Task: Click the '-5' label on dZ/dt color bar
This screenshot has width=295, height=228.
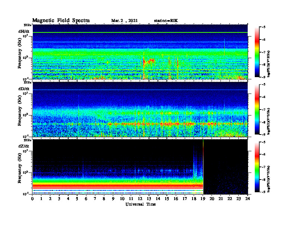Action: (263, 142)
